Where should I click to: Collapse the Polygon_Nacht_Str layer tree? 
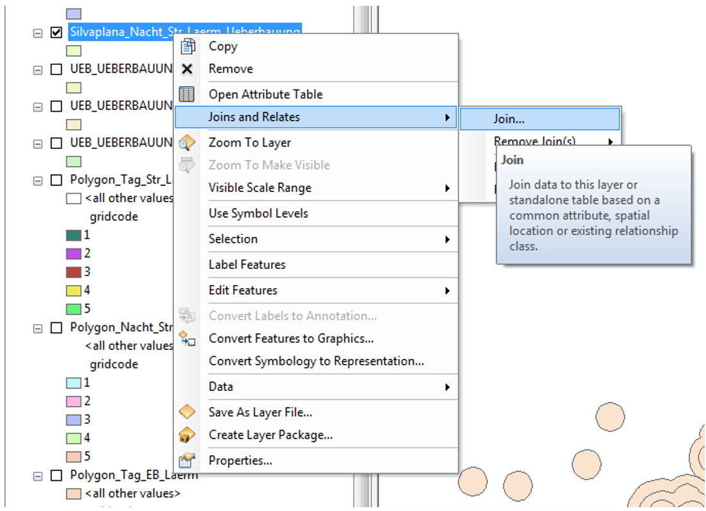click(x=38, y=328)
